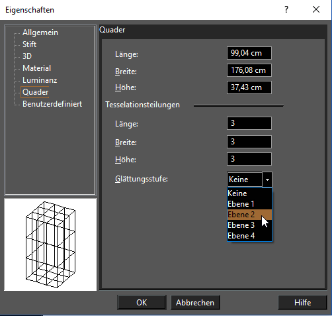Click the tessellation Höhe divisions field

(x=249, y=159)
